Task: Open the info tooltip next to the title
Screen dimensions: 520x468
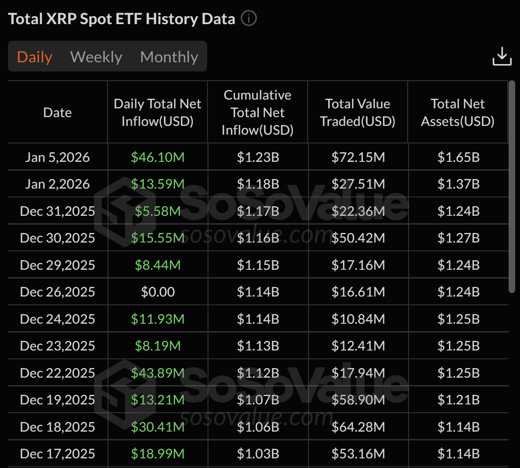Action: 248,18
